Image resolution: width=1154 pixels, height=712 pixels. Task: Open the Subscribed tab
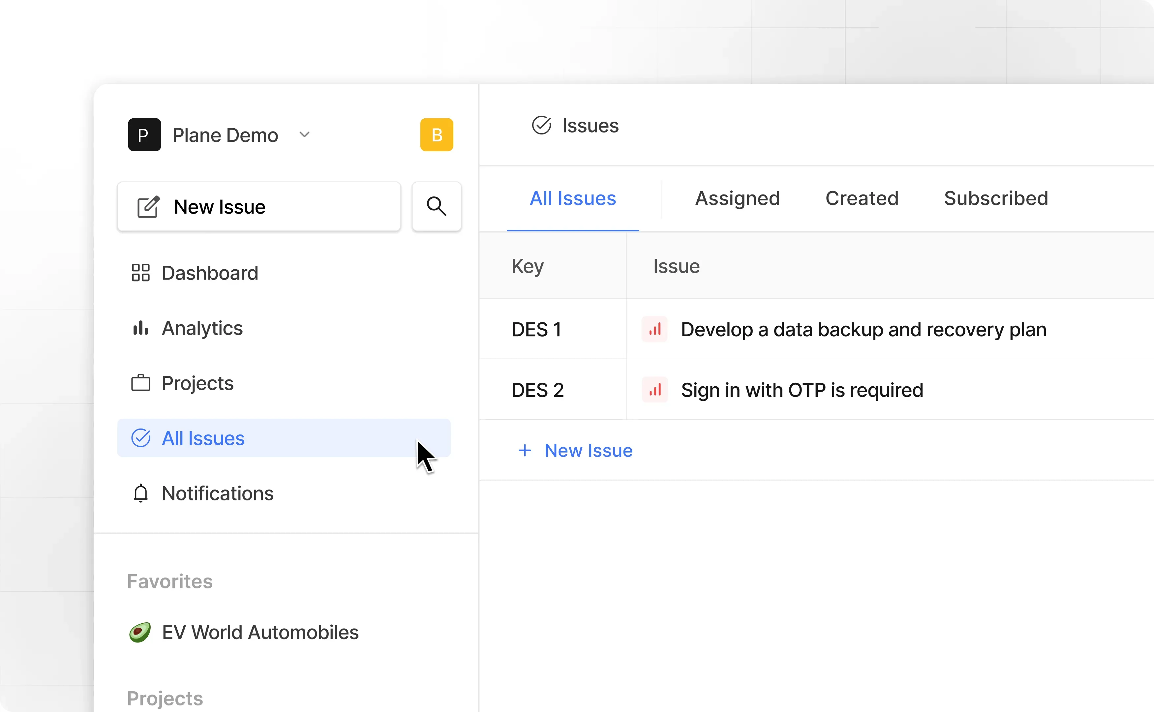pyautogui.click(x=996, y=198)
